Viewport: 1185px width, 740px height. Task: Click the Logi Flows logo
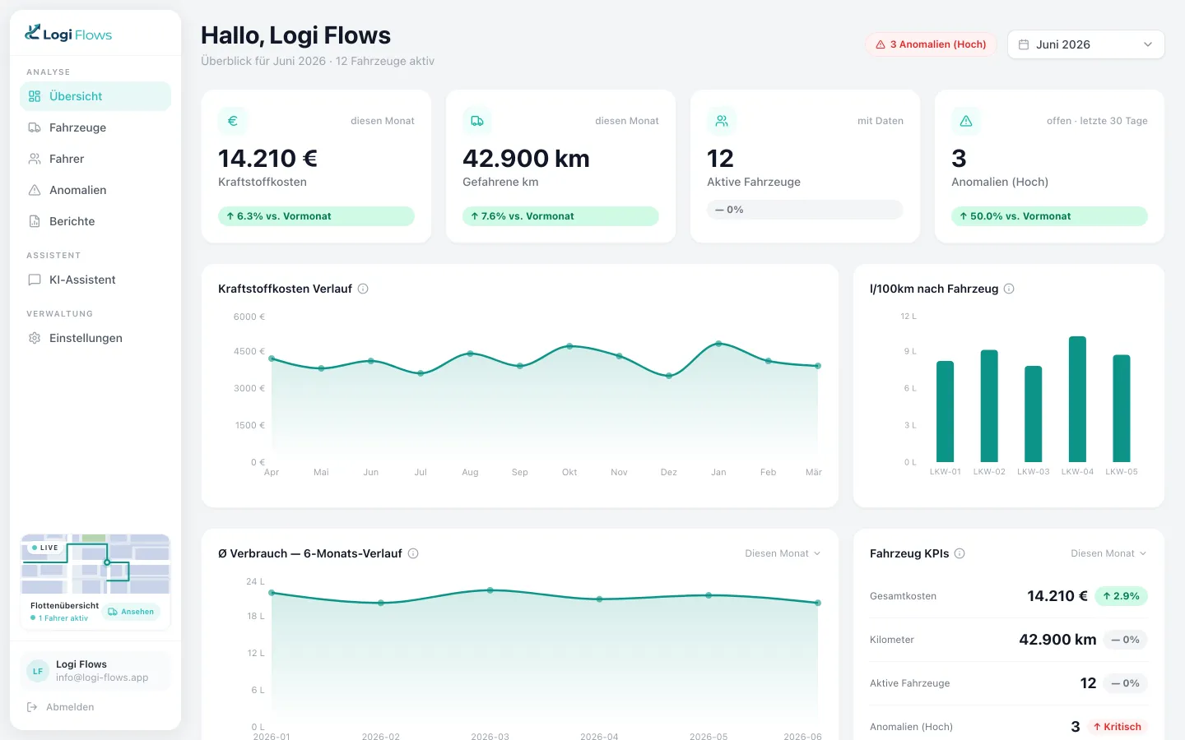pos(68,34)
